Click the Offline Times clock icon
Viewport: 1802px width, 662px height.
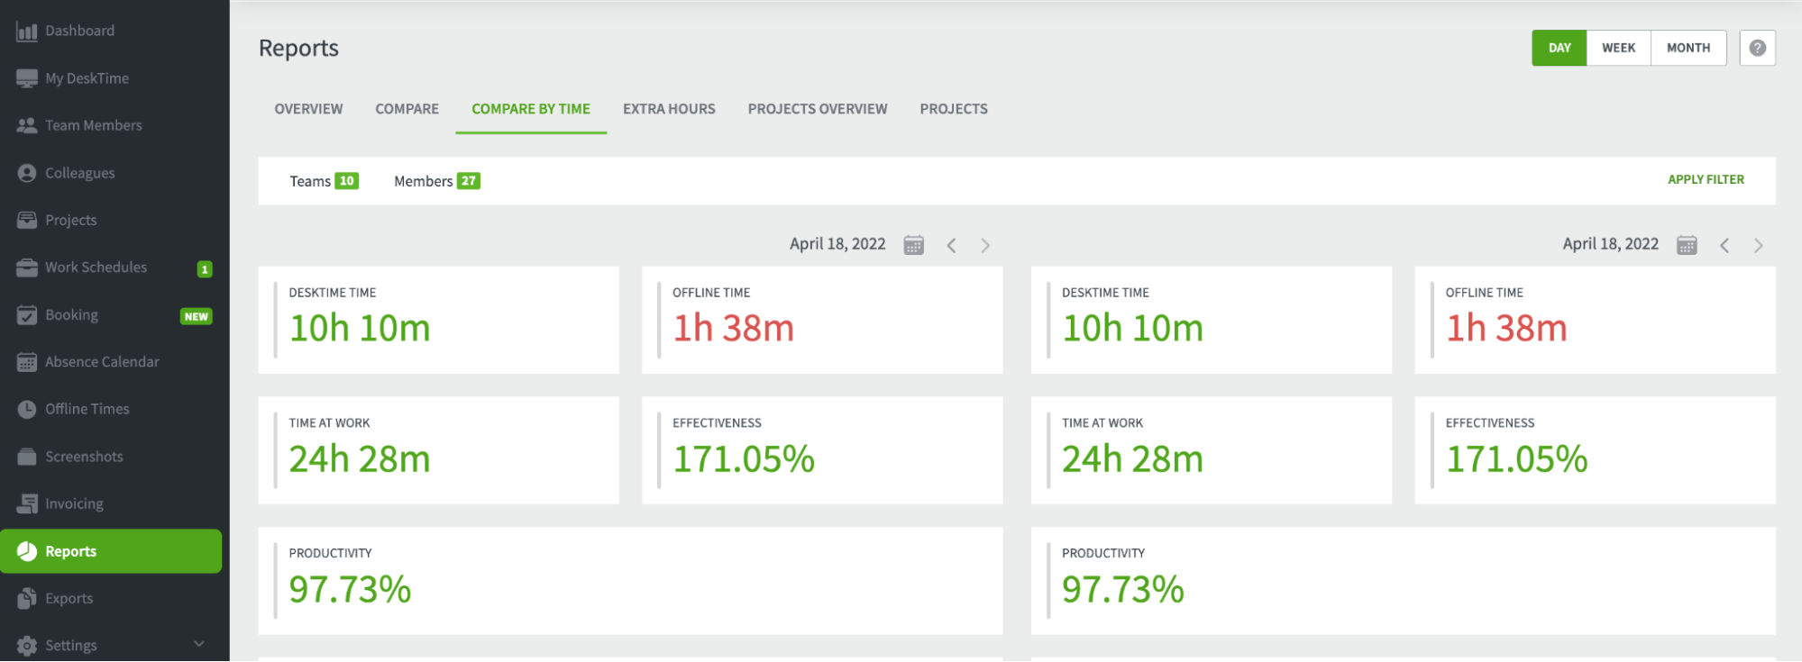click(27, 409)
